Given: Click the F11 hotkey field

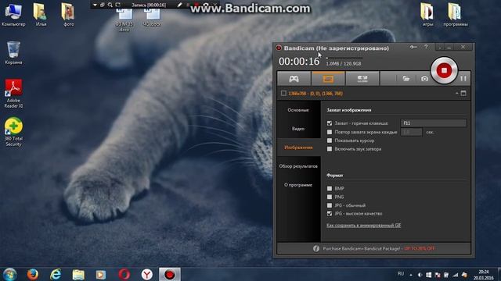Looking at the screenshot, I should [433, 123].
